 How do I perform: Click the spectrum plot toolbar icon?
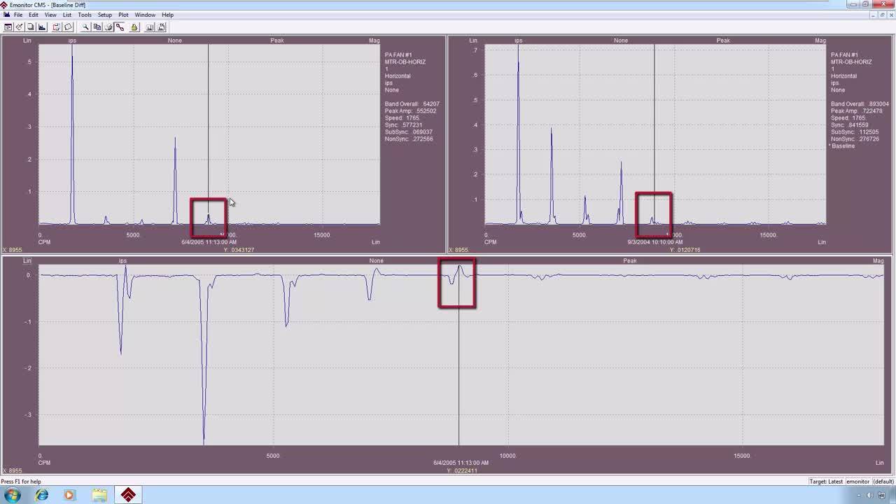coord(42,27)
